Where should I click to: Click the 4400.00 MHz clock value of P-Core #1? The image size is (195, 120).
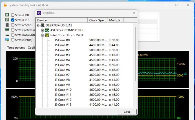98,45
